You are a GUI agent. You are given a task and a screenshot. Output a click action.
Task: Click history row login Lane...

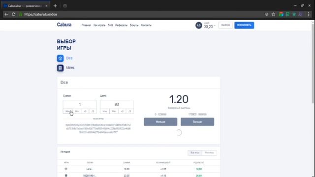point(90,169)
